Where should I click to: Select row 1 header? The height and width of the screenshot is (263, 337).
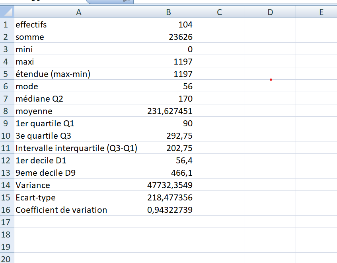point(6,25)
